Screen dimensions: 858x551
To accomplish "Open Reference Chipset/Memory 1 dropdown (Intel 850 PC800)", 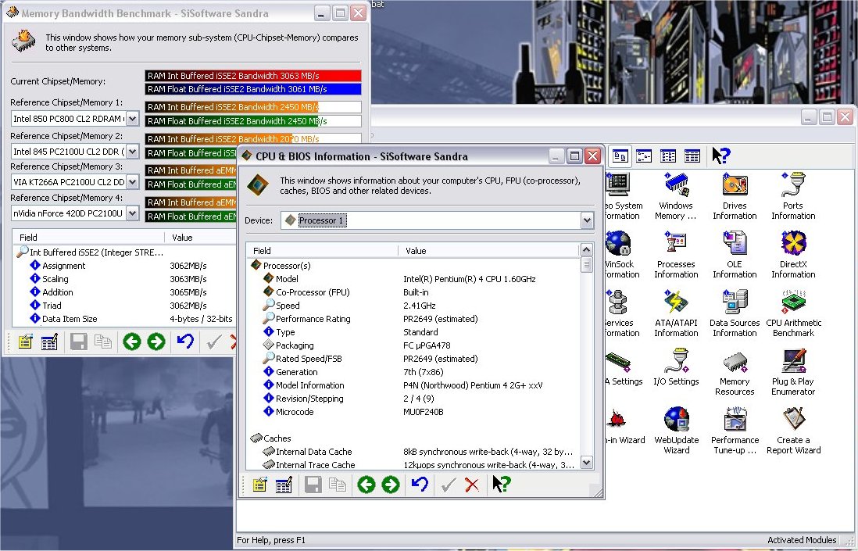I will point(132,119).
